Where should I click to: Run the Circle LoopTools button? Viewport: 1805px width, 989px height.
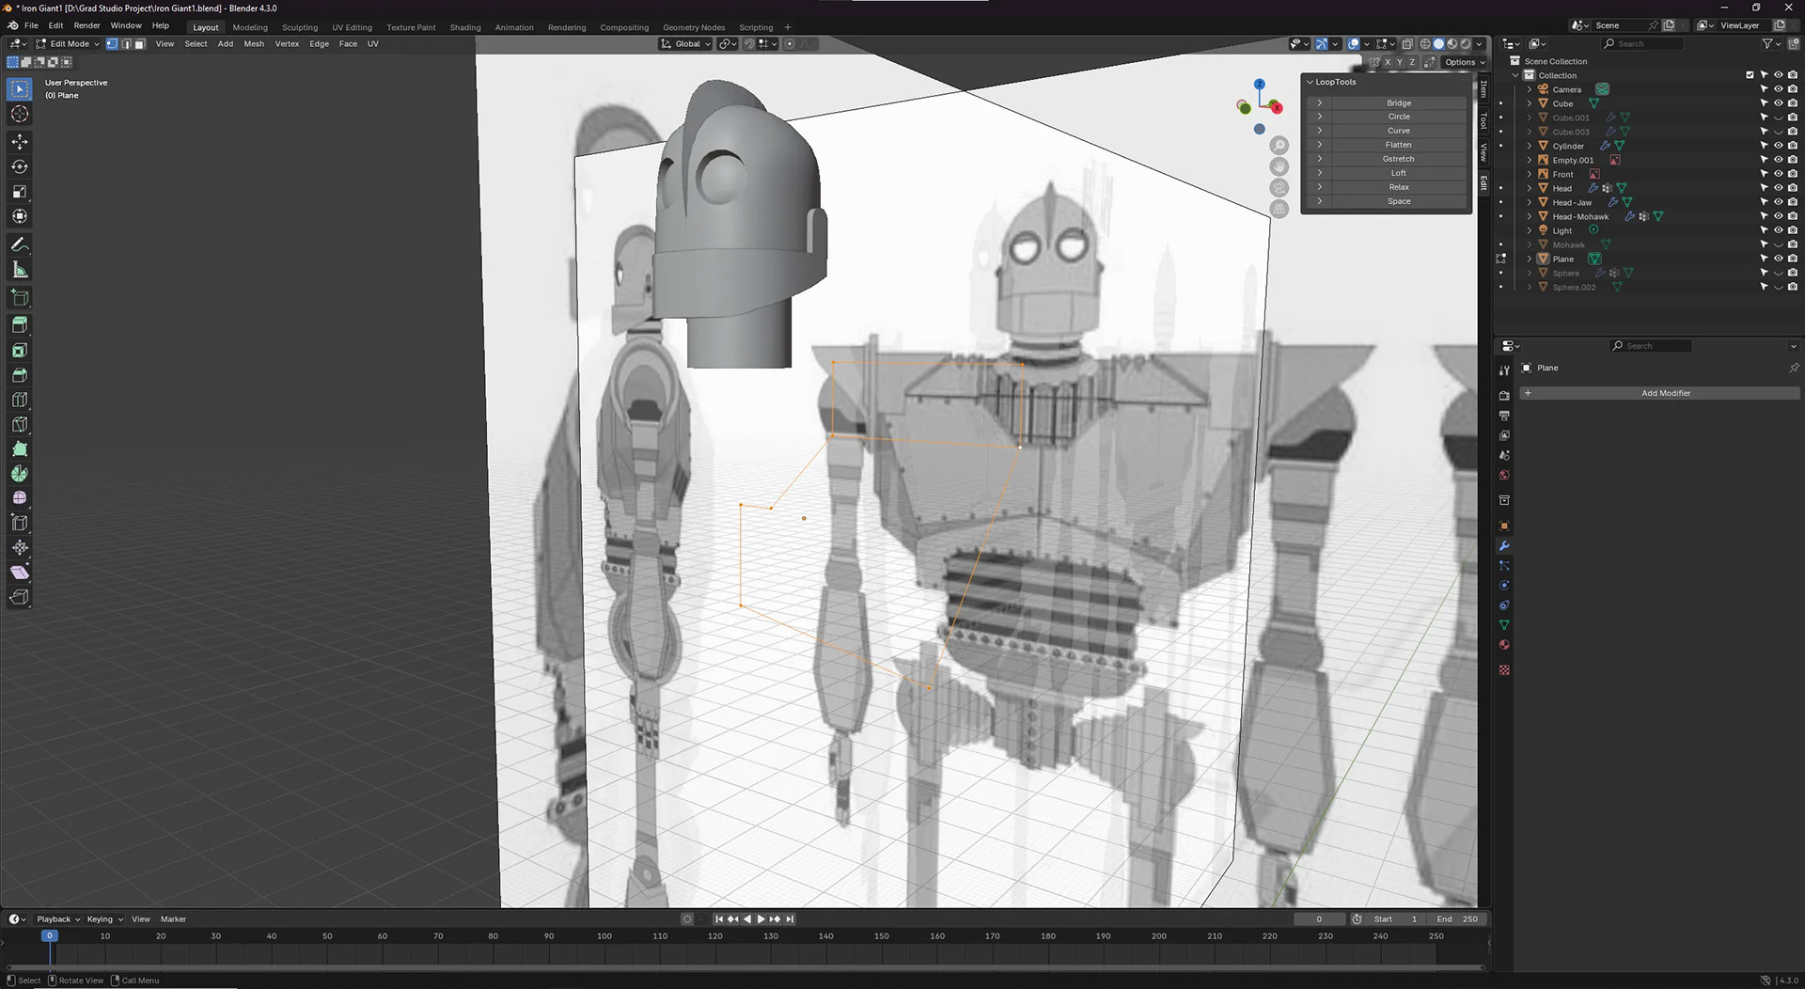point(1399,117)
